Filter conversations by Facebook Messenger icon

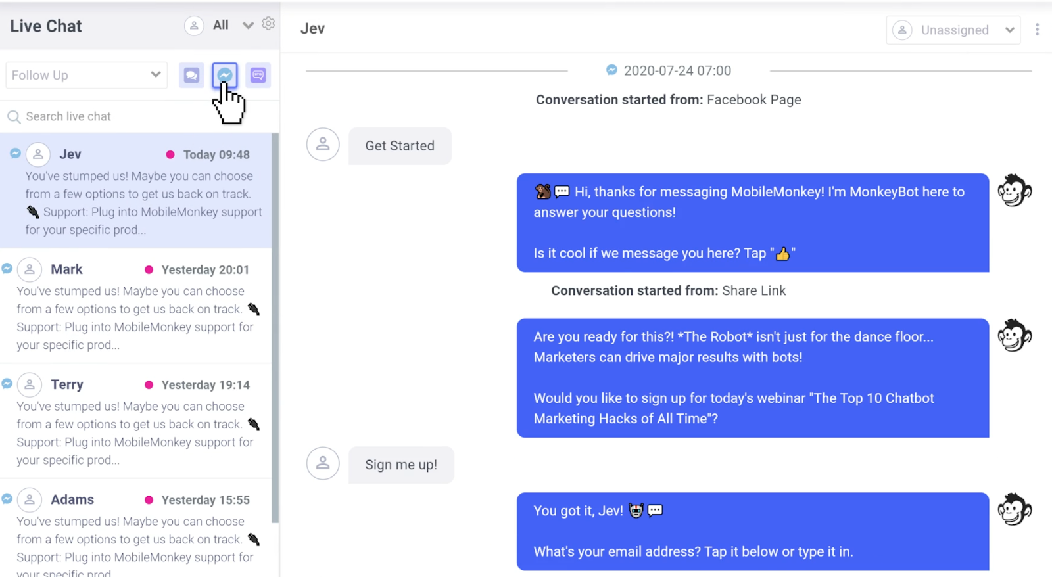(x=225, y=75)
